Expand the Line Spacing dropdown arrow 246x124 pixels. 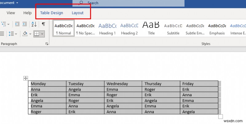[x=16, y=34]
